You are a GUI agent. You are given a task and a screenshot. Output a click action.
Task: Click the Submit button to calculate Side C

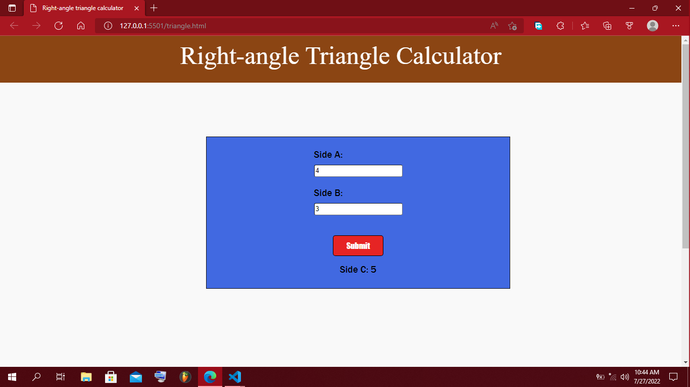tap(358, 245)
